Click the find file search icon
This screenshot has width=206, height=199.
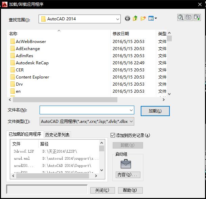(181, 17)
